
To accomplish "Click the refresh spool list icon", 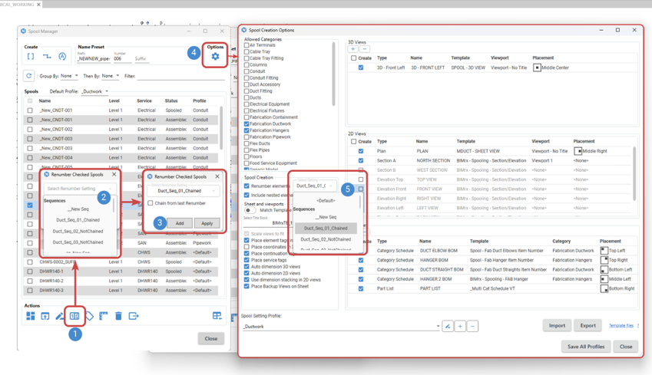I will coord(28,76).
